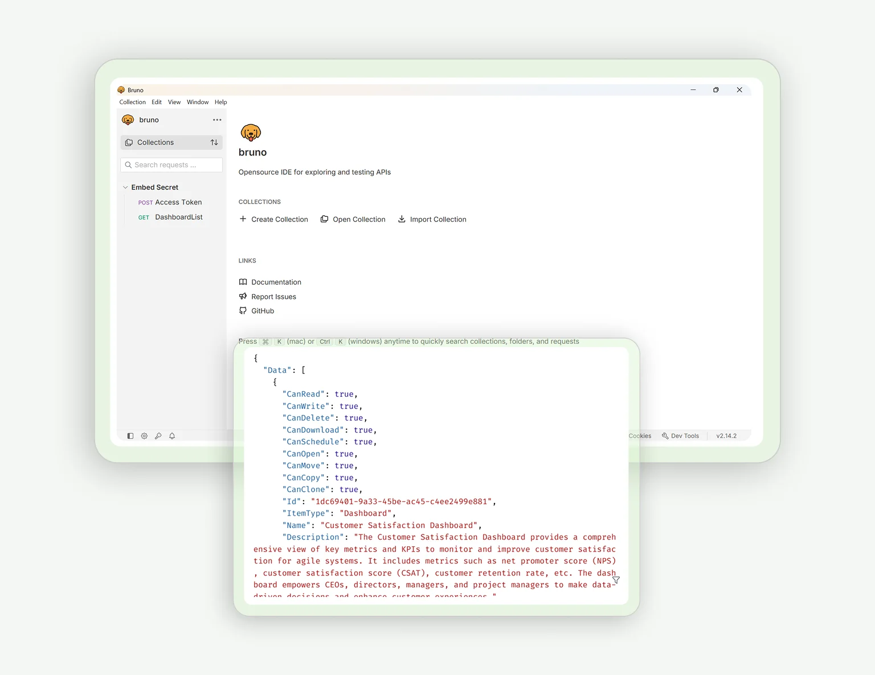
Task: Click the Import Collection download icon
Action: point(402,219)
